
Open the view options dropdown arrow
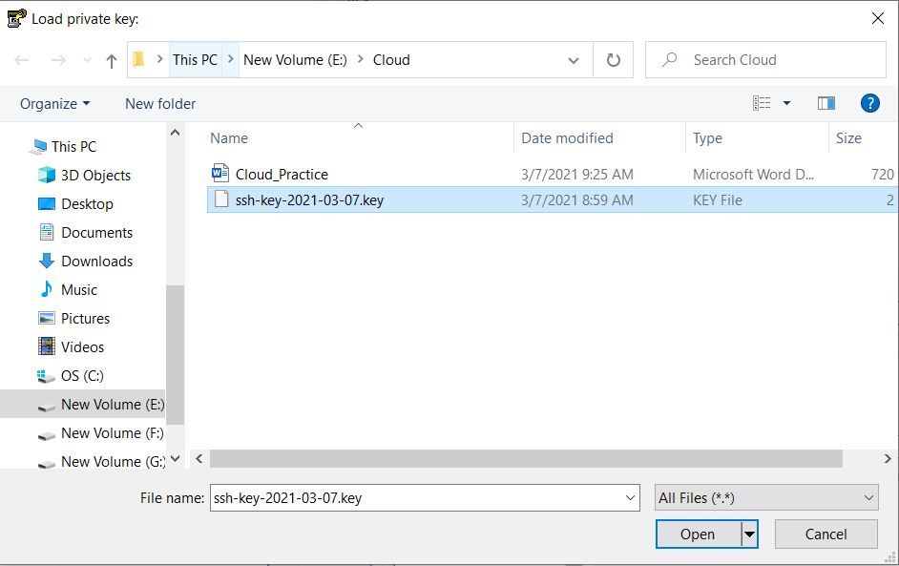(x=786, y=103)
